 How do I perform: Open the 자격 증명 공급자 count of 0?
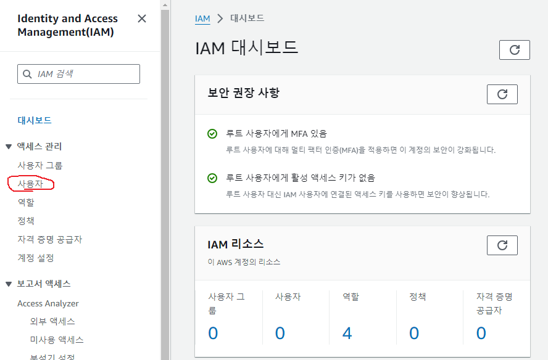point(481,333)
